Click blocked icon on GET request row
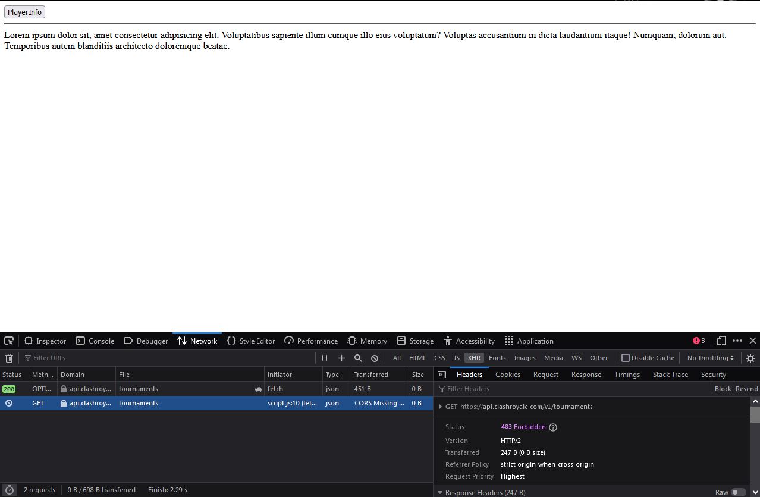 [x=9, y=403]
